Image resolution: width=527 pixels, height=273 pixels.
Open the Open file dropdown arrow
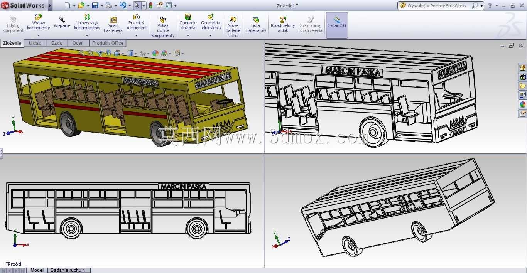[88, 6]
